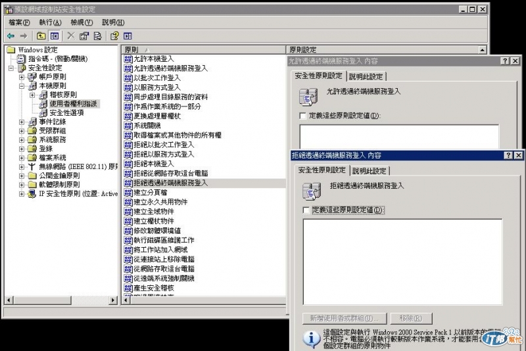Screen dimensions: 526x351
Task: Check 定義這些原則設定值 in the 允許透過終端機服務登入 dialog
Action: [x=302, y=116]
